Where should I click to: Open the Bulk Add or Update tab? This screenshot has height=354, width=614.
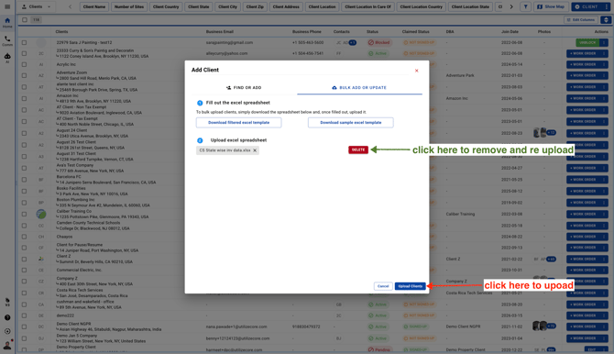pyautogui.click(x=359, y=88)
